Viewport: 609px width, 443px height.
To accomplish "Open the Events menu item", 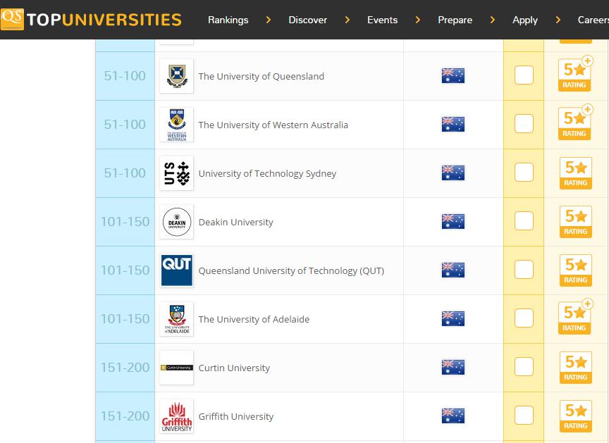I will pos(382,20).
